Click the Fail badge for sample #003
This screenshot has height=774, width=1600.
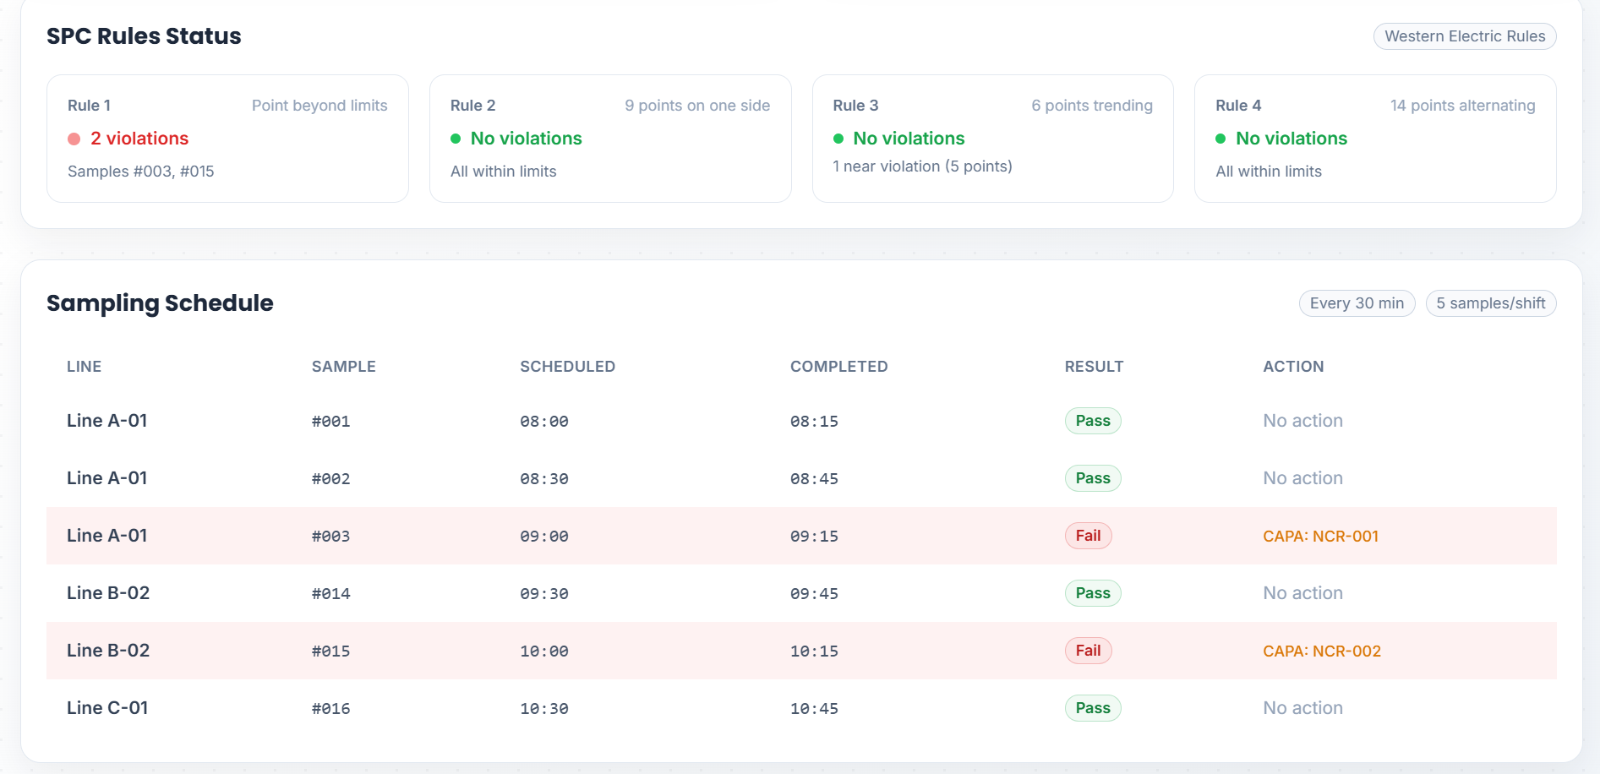[x=1088, y=536]
